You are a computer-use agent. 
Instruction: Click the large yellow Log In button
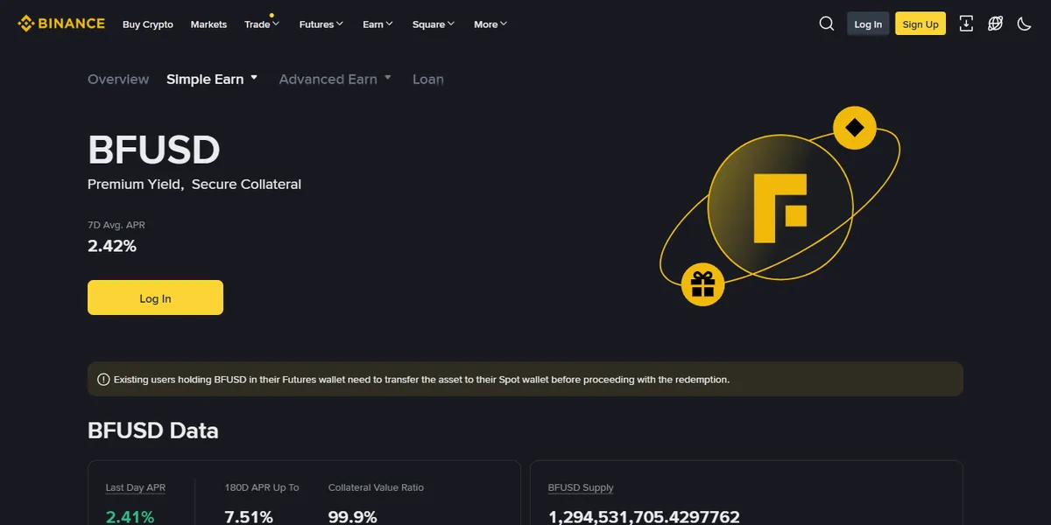(x=155, y=297)
